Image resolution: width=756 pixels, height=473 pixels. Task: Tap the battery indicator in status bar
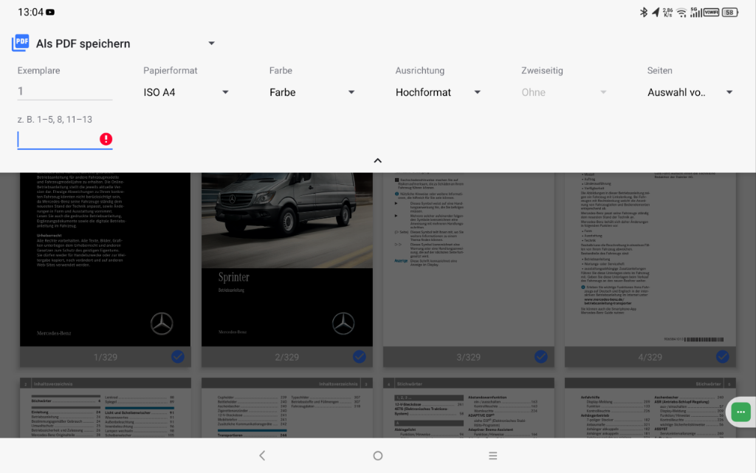[x=729, y=13]
